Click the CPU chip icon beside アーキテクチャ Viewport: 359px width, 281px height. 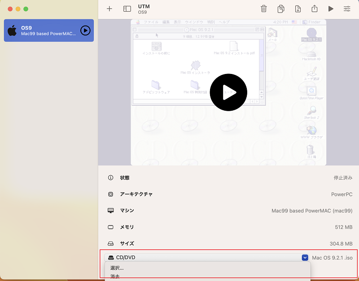click(x=110, y=194)
